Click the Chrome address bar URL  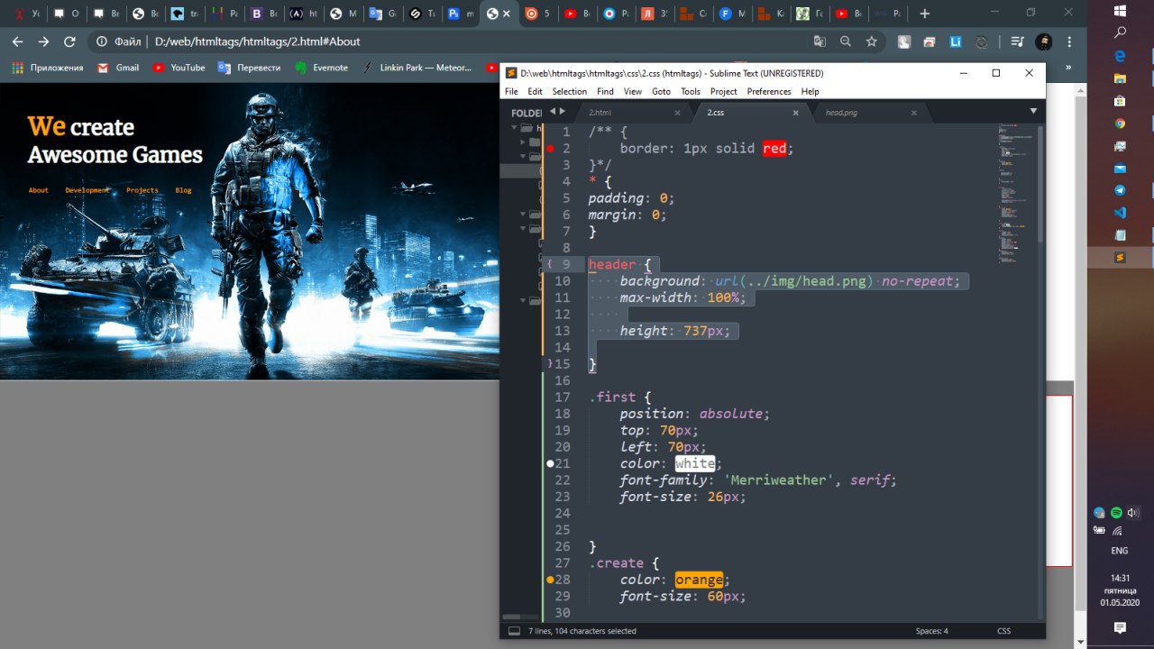tap(257, 41)
